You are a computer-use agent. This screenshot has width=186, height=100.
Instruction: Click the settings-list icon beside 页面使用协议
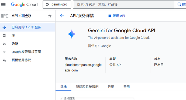(x=4, y=60)
